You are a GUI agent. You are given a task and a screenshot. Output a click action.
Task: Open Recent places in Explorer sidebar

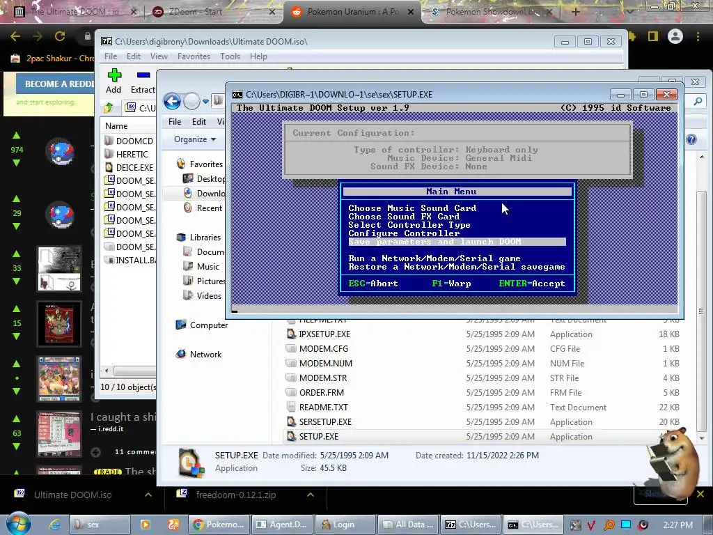pos(203,208)
